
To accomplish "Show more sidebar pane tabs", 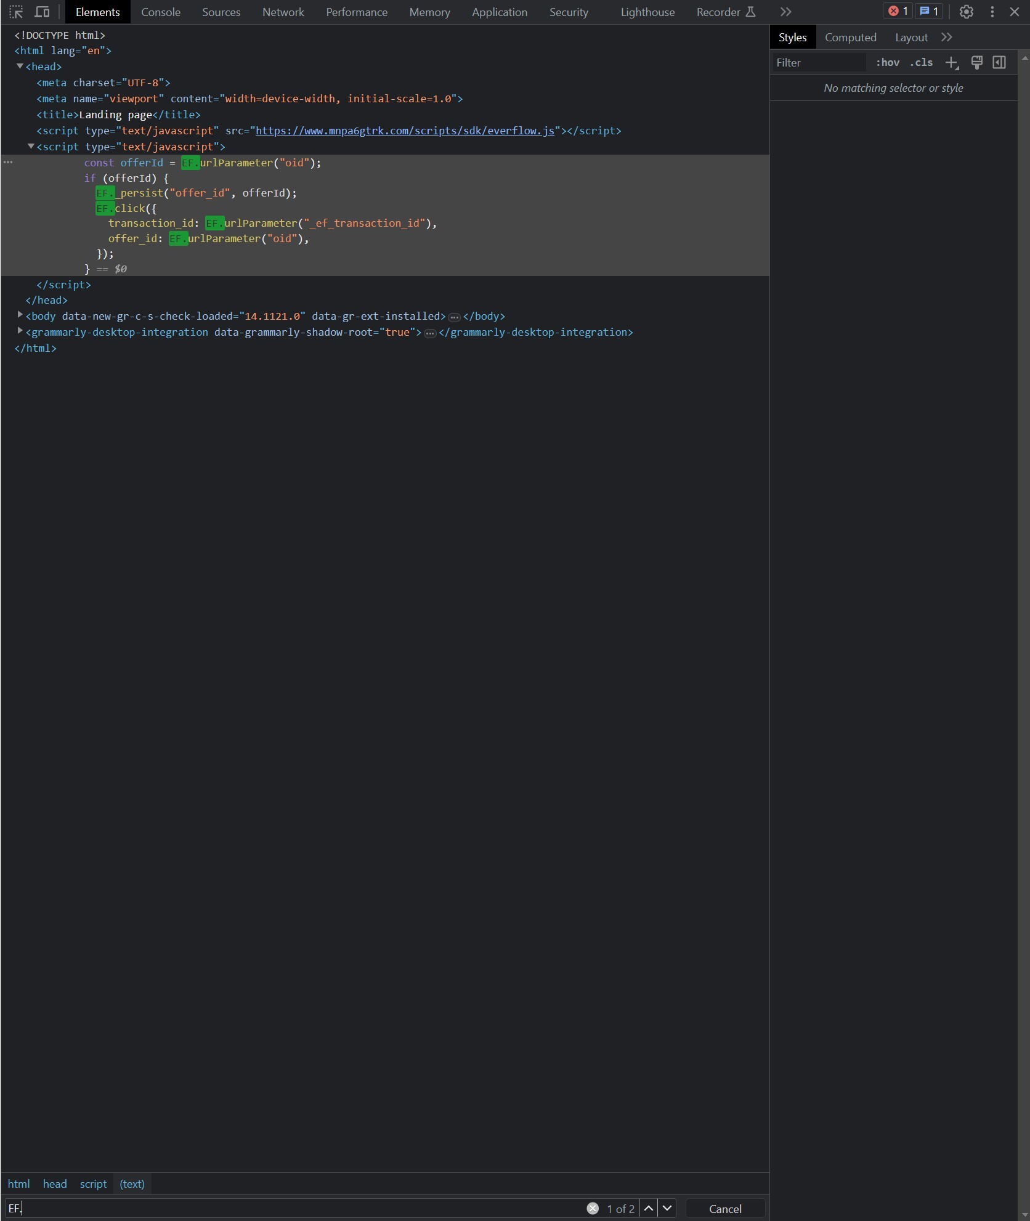I will (x=947, y=38).
